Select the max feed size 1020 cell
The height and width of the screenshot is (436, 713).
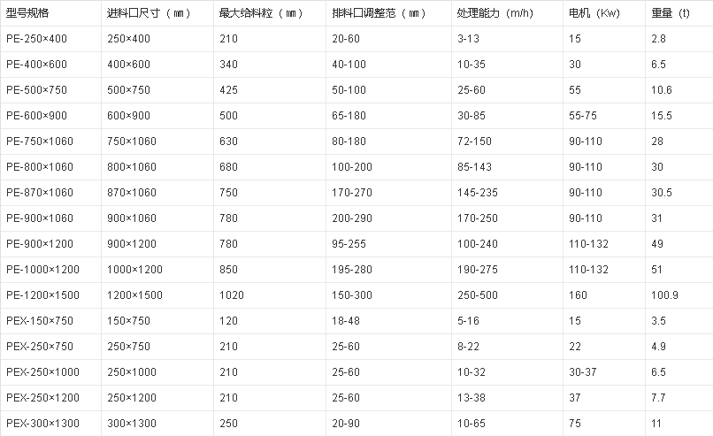click(230, 295)
